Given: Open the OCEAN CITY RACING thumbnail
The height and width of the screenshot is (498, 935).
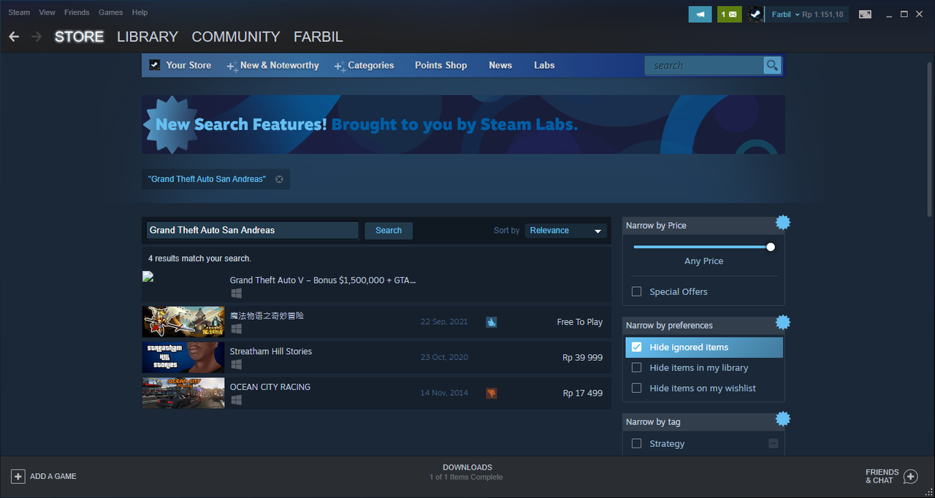Looking at the screenshot, I should pos(183,393).
